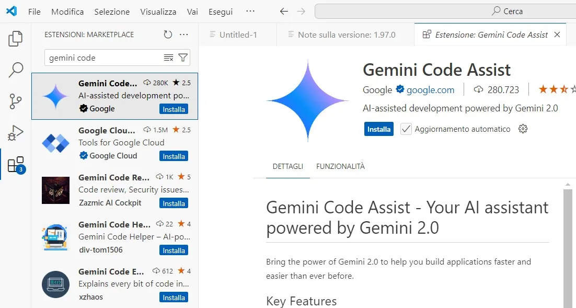Open the Run and Debug view
The height and width of the screenshot is (308, 576).
tap(16, 132)
